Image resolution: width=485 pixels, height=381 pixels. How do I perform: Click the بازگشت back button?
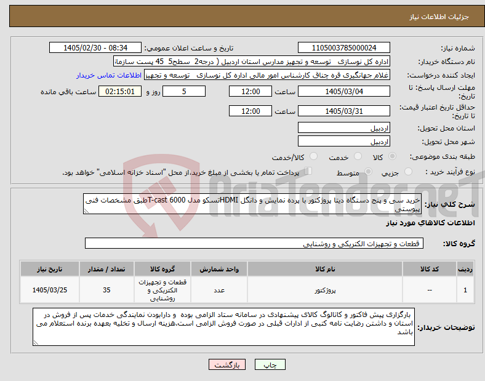pyautogui.click(x=227, y=364)
